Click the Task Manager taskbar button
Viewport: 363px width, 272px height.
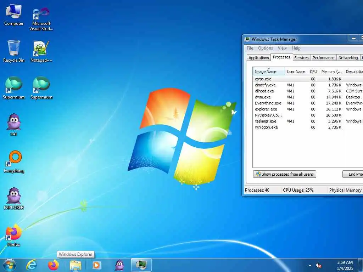pos(141,265)
